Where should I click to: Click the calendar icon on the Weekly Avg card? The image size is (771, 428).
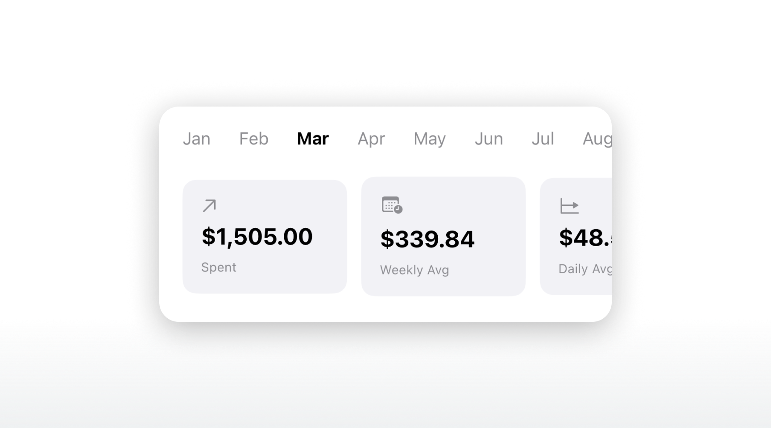point(392,206)
